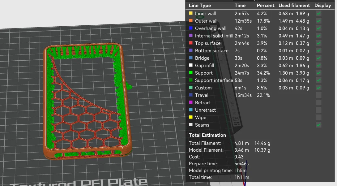The width and height of the screenshot is (337, 186).
Task: Select the Support interface label
Action: click(x=214, y=80)
